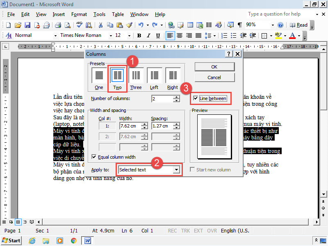The image size is (328, 246).
Task: Open the File menu
Action: pyautogui.click(x=11, y=14)
